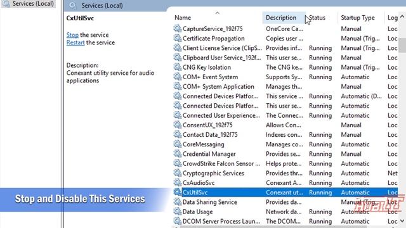406x228 pixels.
Task: Select the Data Usage service name
Action: [197, 212]
